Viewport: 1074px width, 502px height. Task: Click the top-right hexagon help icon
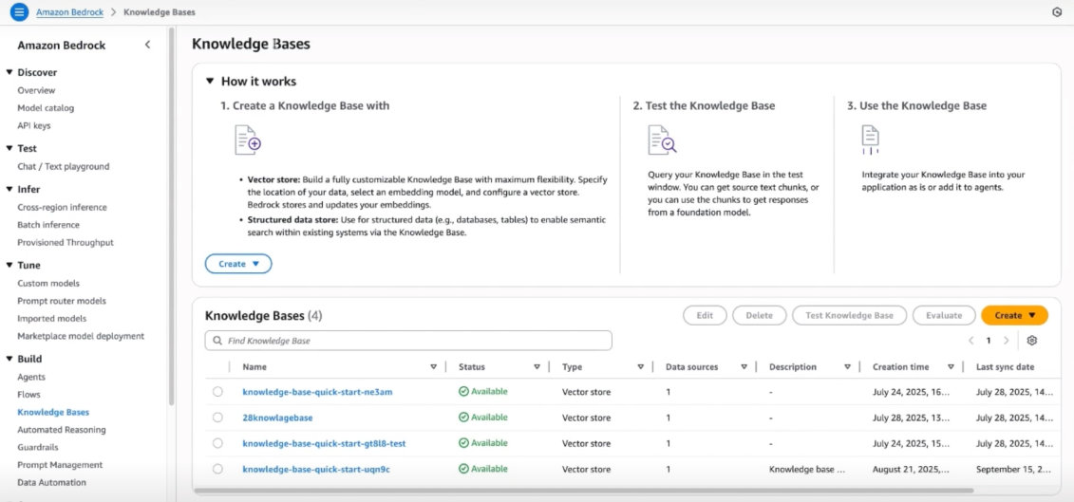1056,12
